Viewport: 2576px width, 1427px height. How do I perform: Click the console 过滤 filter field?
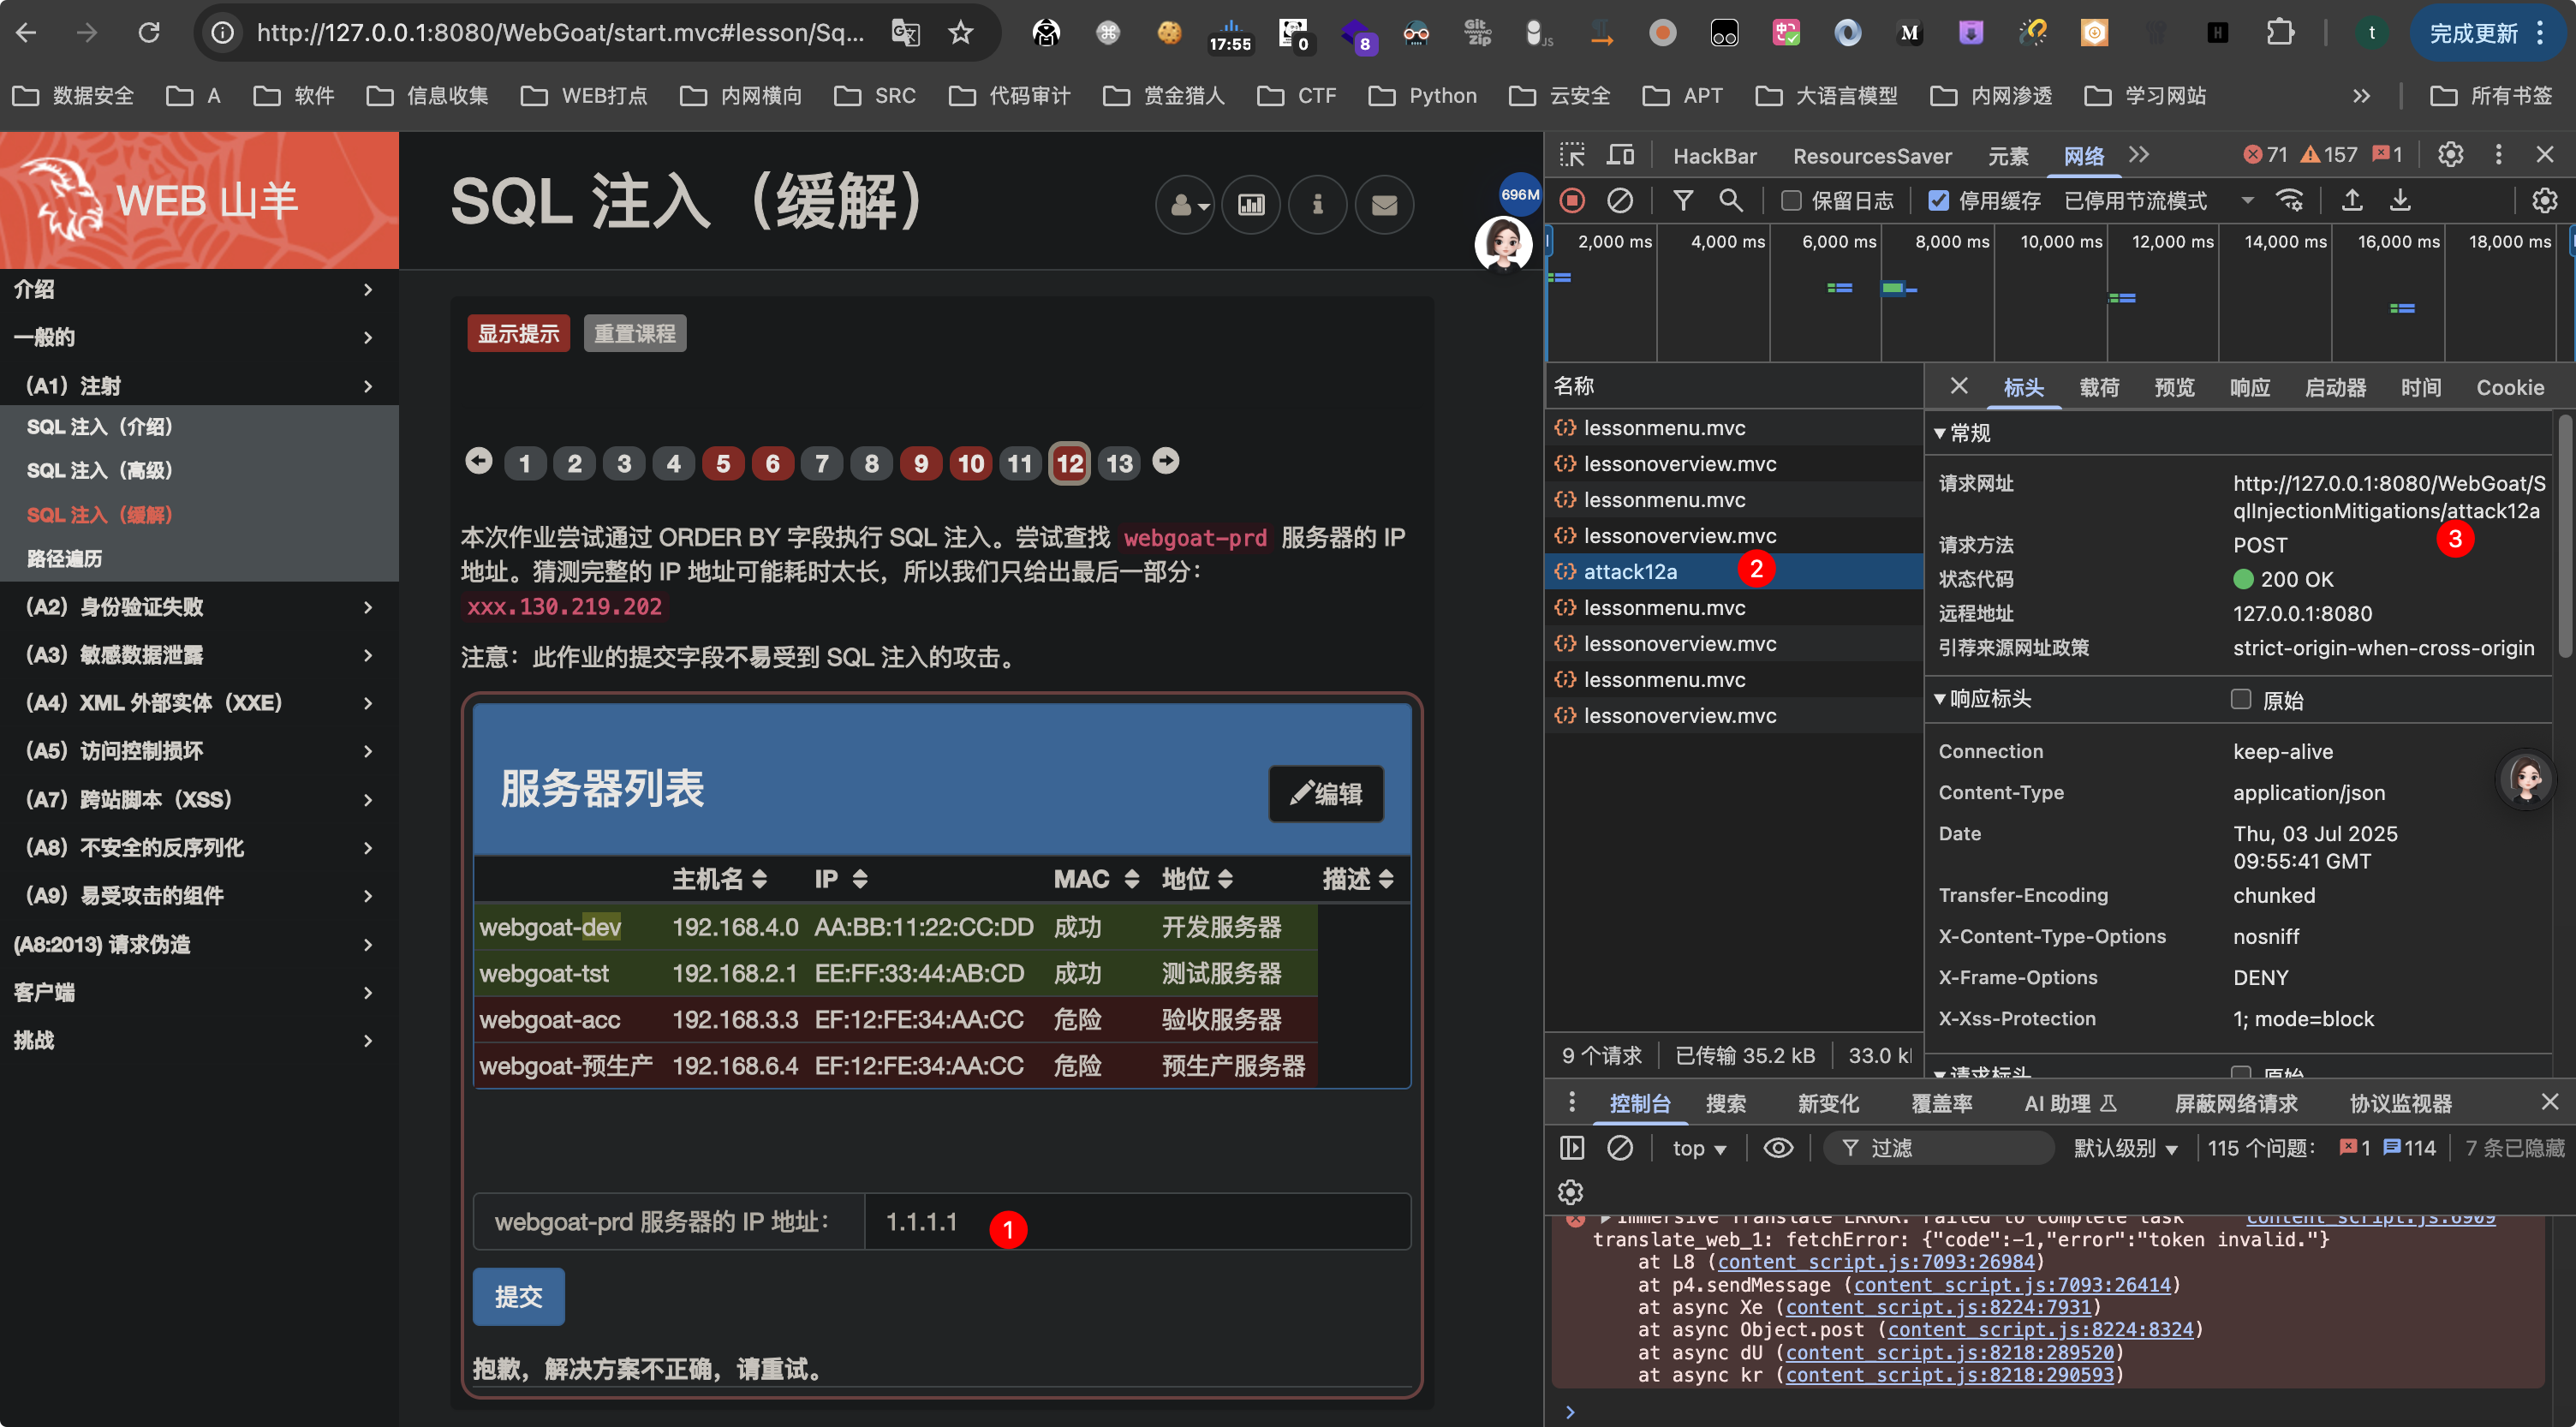coord(1938,1148)
